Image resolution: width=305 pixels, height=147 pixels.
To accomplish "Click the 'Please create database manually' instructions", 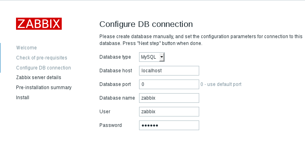I will (201, 40).
